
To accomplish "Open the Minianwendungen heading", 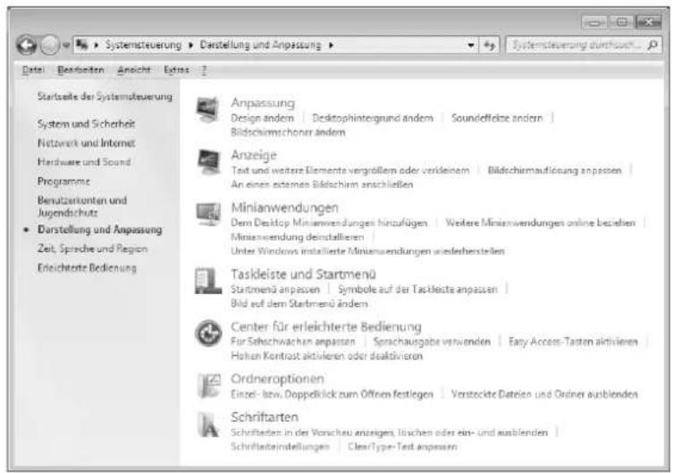I will pyautogui.click(x=284, y=207).
